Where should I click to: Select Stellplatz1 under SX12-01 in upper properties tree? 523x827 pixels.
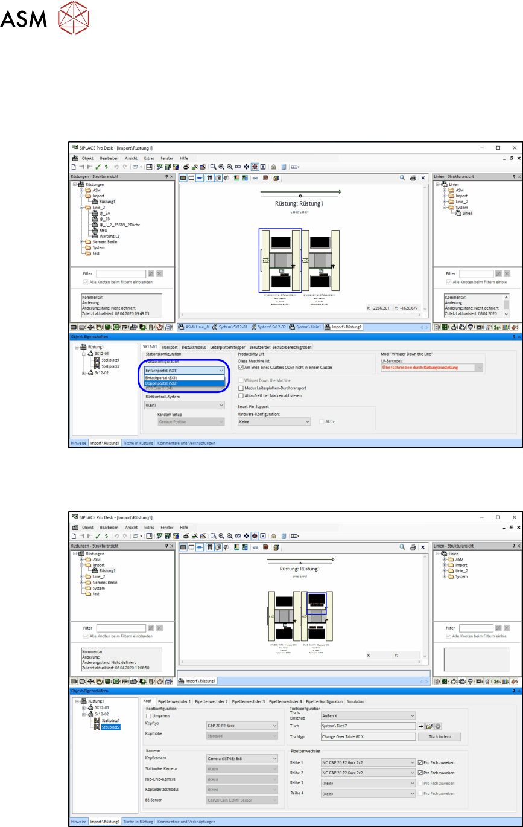(x=110, y=360)
